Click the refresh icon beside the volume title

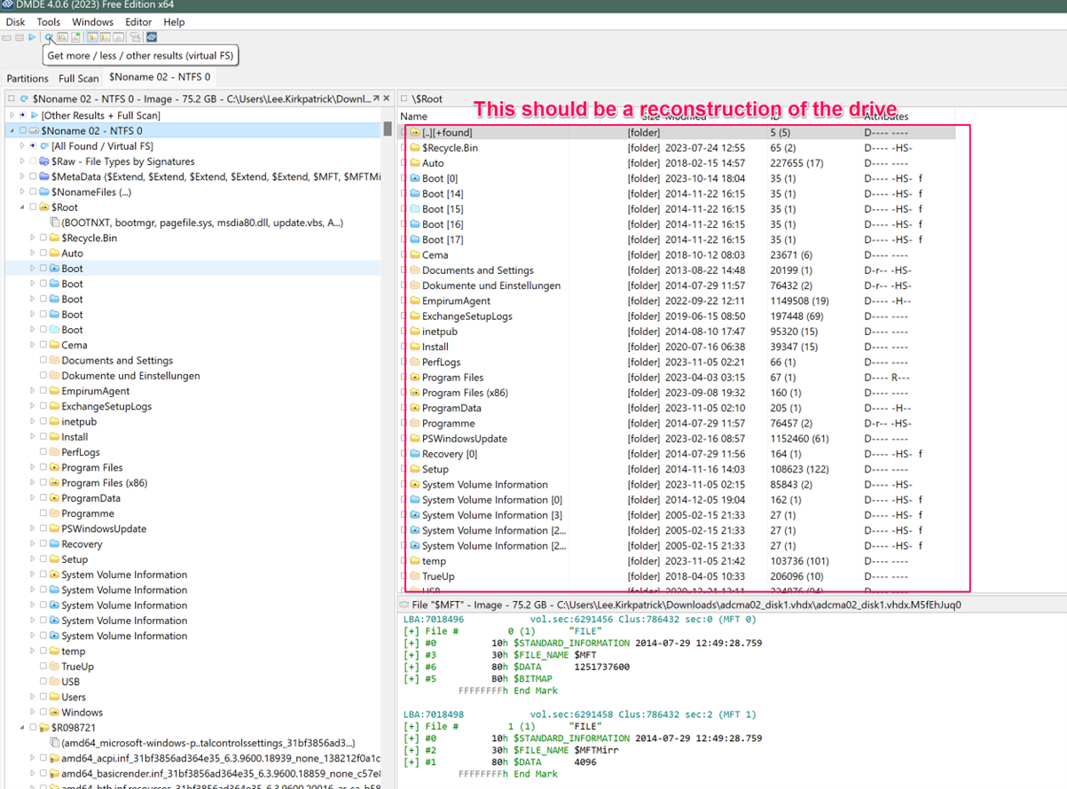[x=24, y=99]
